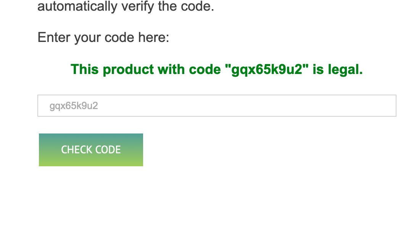Viewport: 419px width, 225px height.
Task: Click the word "CHECK" on the green button
Action: tap(76, 150)
